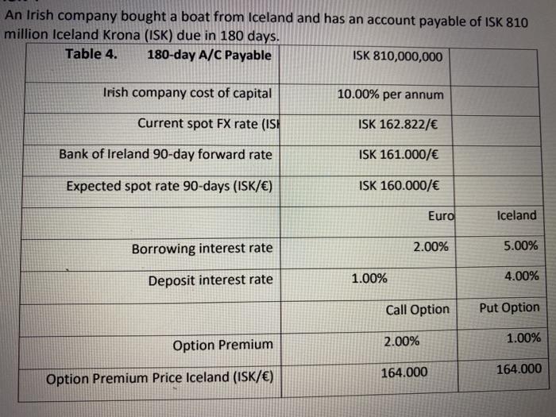Viewport: 556px width, 417px height.
Task: Select the Euro deposit rate 1.00%
Action: coord(369,278)
